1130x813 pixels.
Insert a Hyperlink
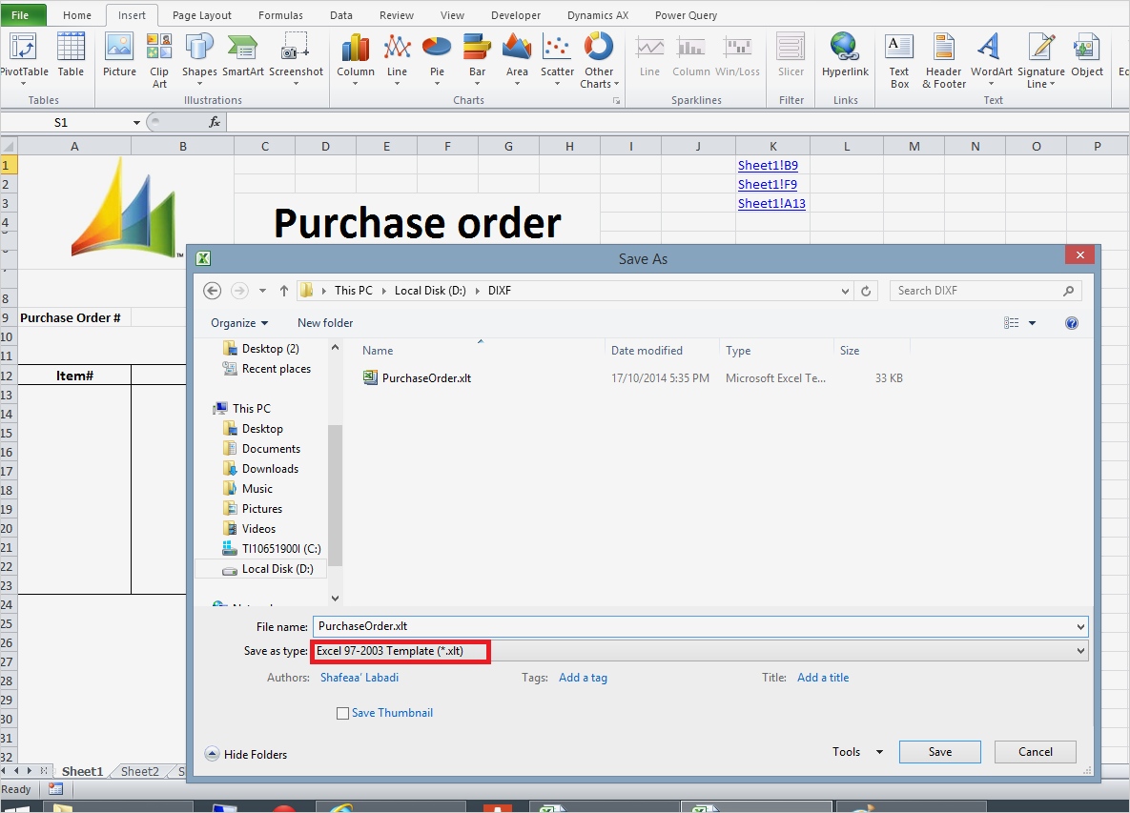[845, 57]
